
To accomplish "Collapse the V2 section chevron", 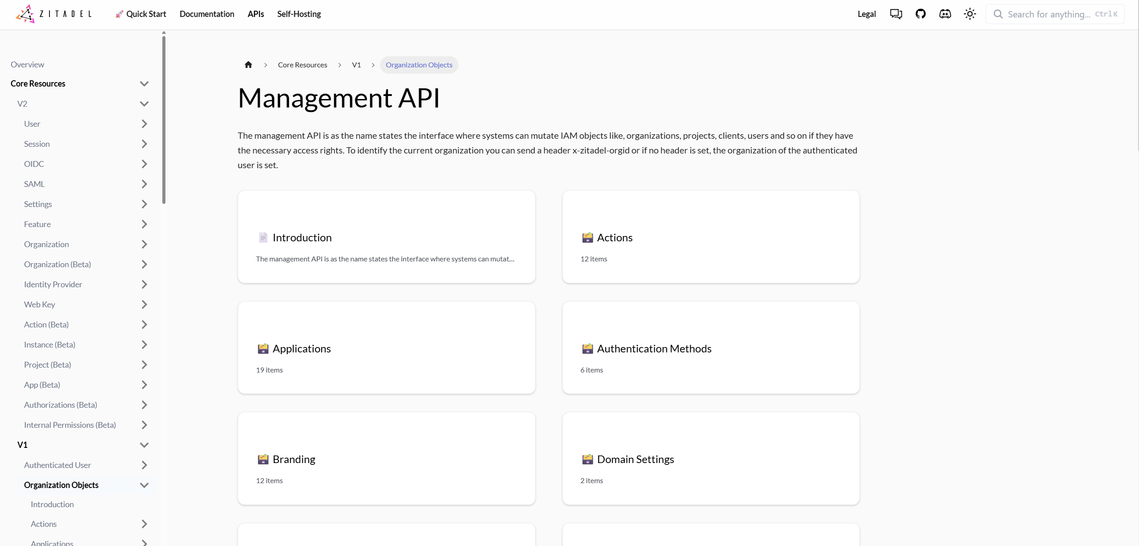I will tap(144, 103).
